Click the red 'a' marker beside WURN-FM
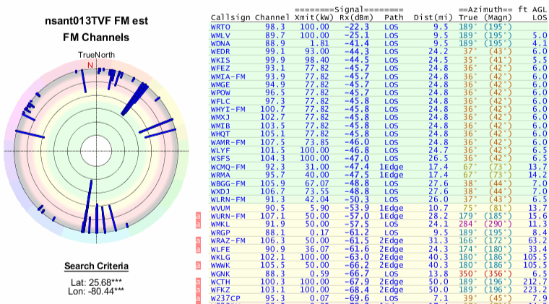This screenshot has width=549, height=304. (199, 215)
